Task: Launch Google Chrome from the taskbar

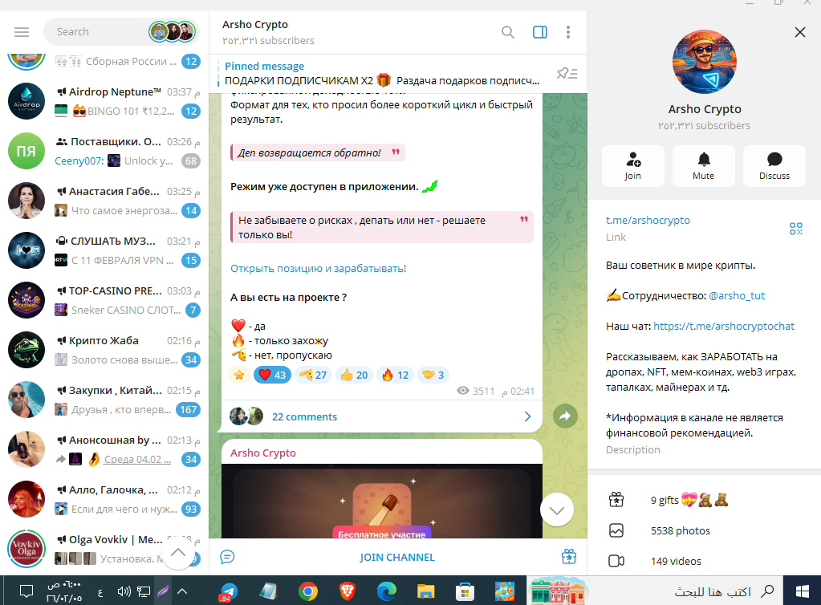Action: tap(308, 591)
